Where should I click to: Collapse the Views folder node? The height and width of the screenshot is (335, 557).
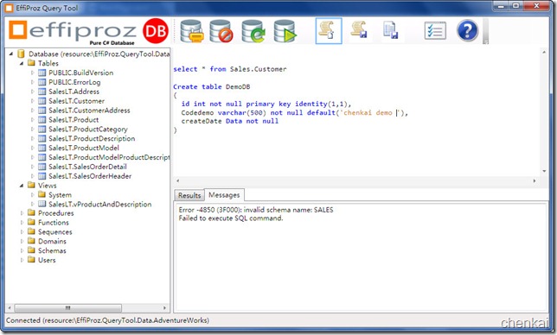pos(22,186)
